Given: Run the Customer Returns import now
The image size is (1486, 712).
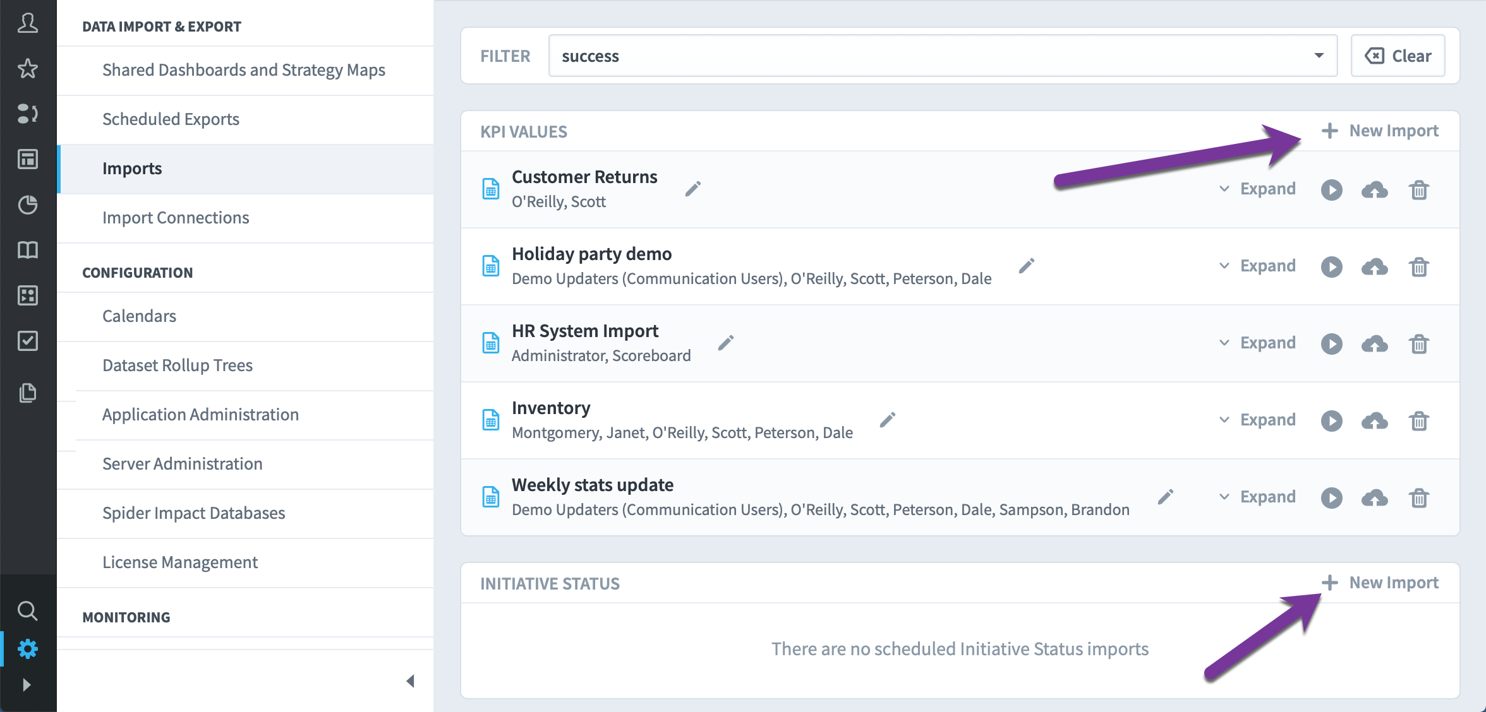Looking at the screenshot, I should 1331,189.
